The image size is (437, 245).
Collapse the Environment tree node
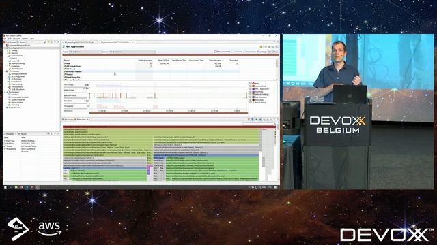[5, 92]
